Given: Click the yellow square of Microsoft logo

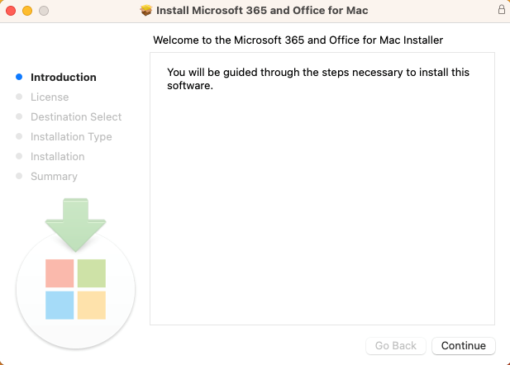Looking at the screenshot, I should (92, 306).
